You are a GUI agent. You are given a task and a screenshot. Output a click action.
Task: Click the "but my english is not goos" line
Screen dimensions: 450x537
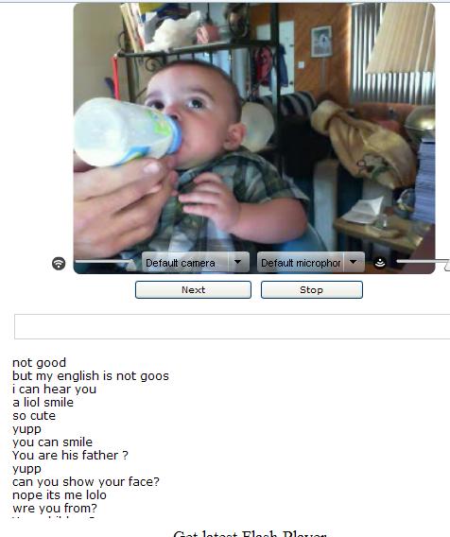coord(91,375)
